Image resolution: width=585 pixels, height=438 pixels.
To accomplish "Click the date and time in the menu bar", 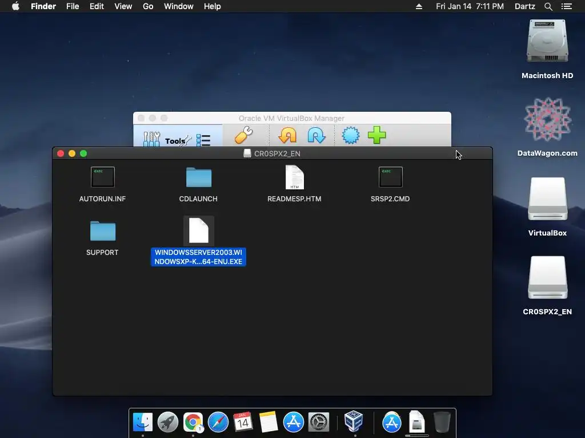I will point(470,6).
